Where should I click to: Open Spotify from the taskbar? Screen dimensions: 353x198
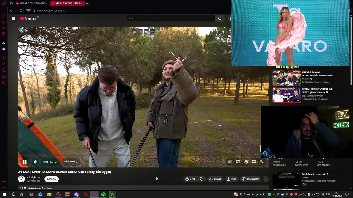click(103, 194)
